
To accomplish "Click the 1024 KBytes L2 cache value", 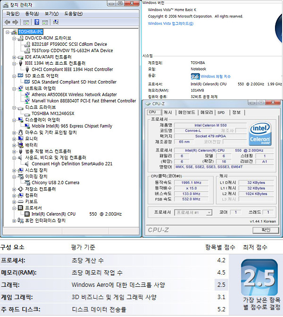I will [x=256, y=194].
